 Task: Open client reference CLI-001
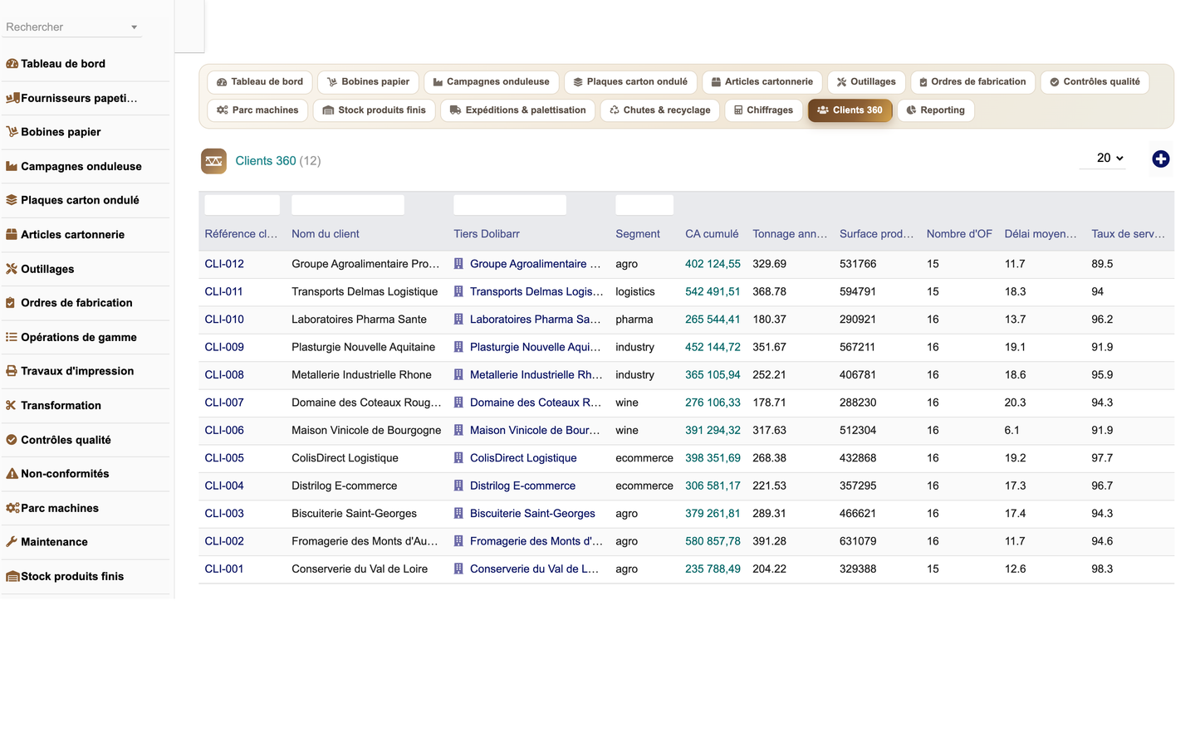click(224, 569)
